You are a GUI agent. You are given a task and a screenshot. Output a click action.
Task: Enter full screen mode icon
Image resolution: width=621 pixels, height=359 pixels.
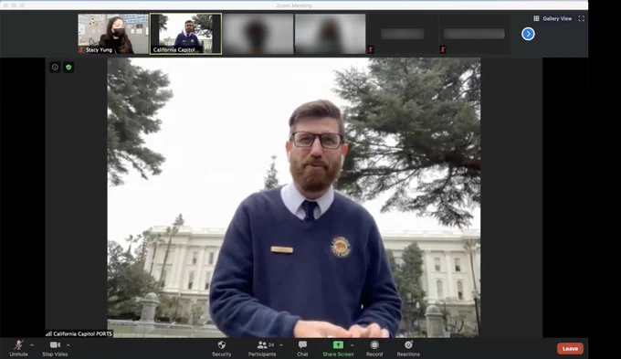tap(582, 18)
